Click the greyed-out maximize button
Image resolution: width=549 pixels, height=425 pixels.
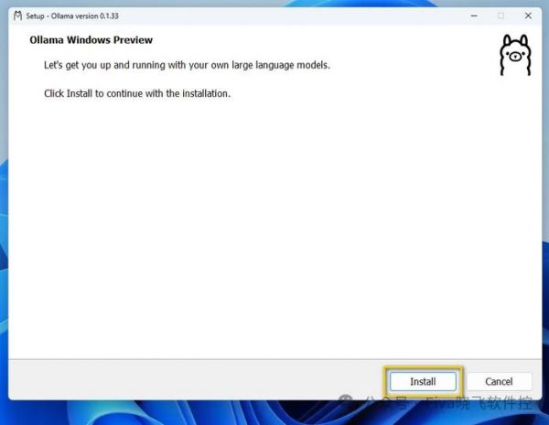point(501,16)
